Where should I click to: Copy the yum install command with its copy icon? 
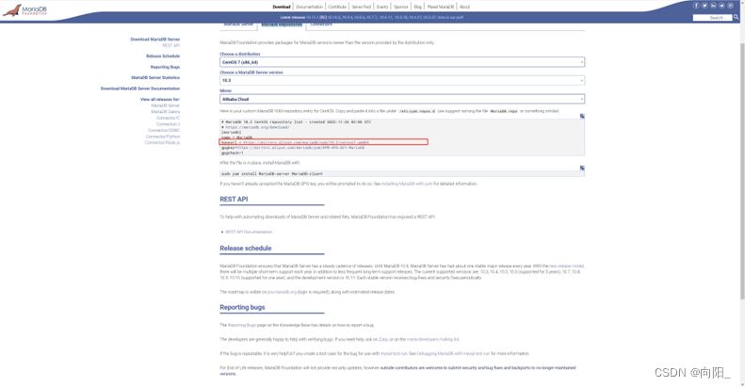[582, 169]
